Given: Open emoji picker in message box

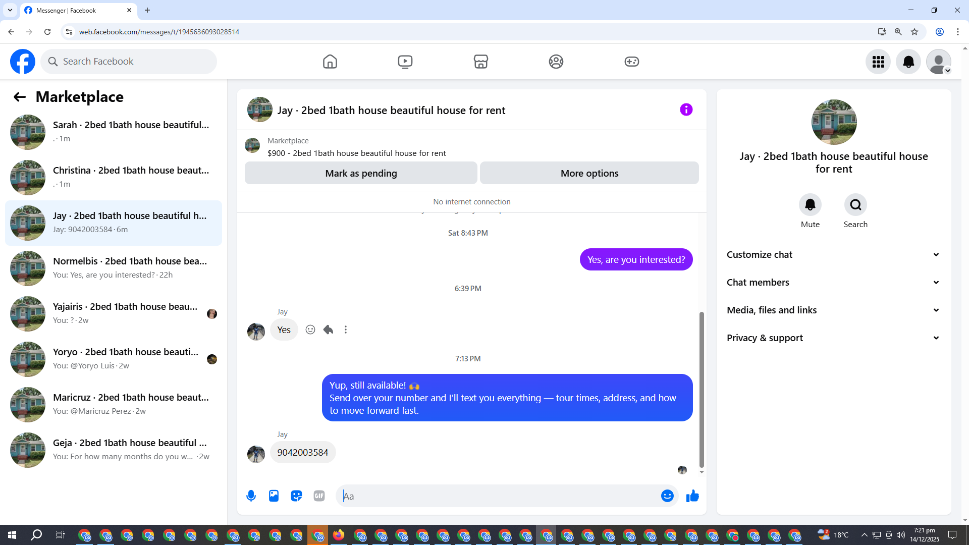Looking at the screenshot, I should coord(667,496).
